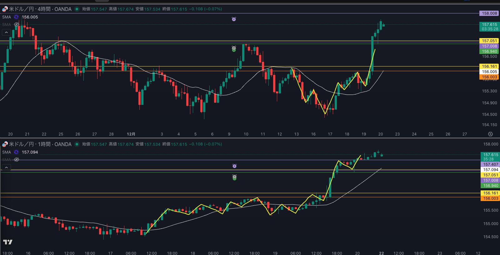Show the hidden SMA indicator in 4-hour chart

pos(17,24)
